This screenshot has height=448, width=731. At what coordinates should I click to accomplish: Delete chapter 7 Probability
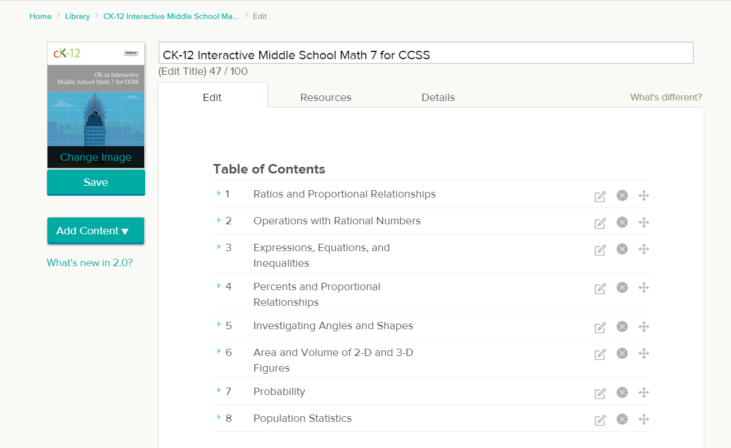coord(622,393)
